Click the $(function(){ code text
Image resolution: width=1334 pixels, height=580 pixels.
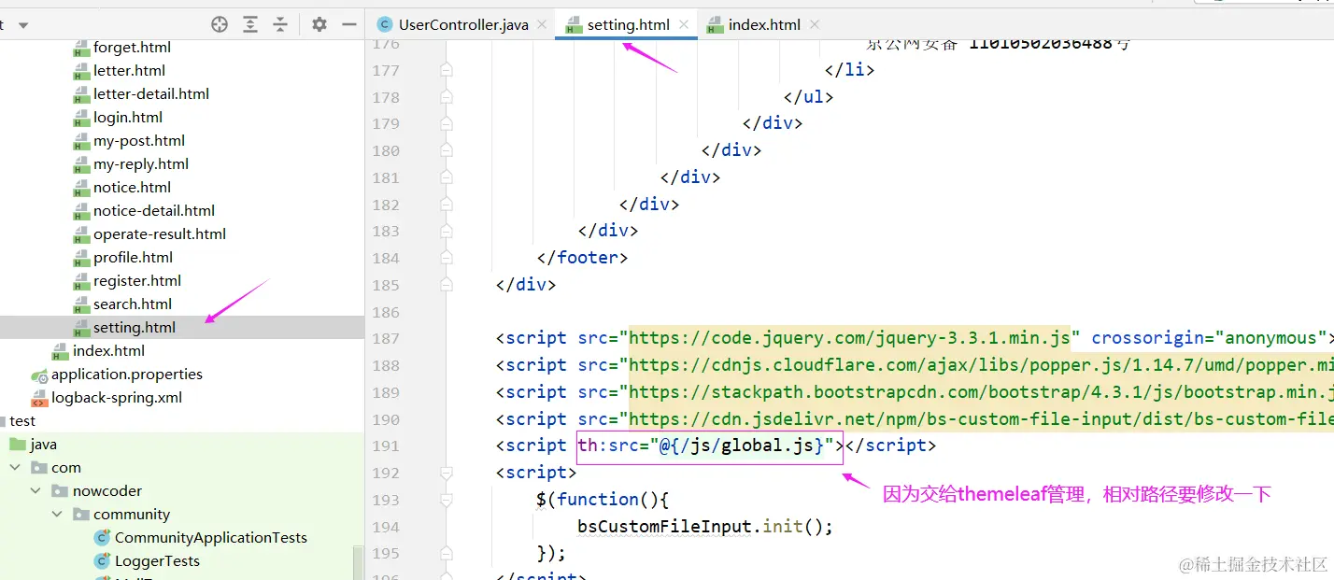click(x=603, y=500)
